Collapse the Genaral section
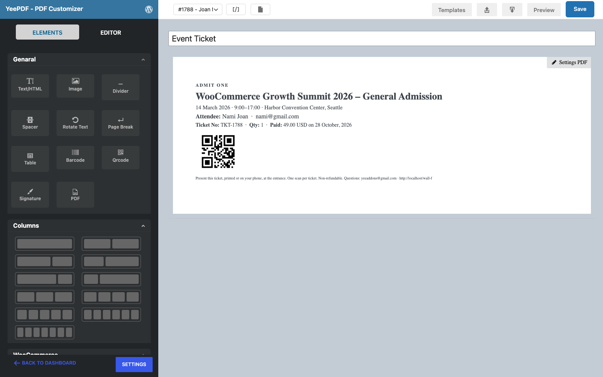The image size is (603, 377). (x=143, y=60)
